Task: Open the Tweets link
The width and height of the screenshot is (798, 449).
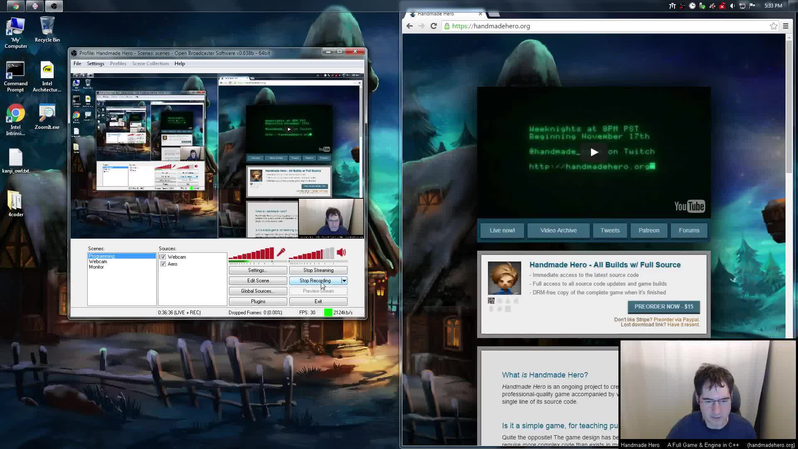Action: pos(610,230)
